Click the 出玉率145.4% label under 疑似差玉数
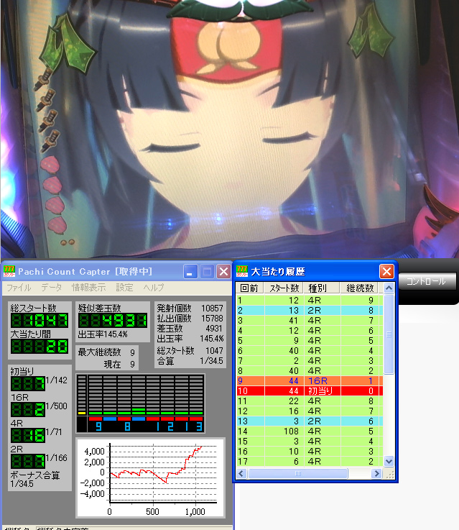459x530 pixels. (103, 334)
